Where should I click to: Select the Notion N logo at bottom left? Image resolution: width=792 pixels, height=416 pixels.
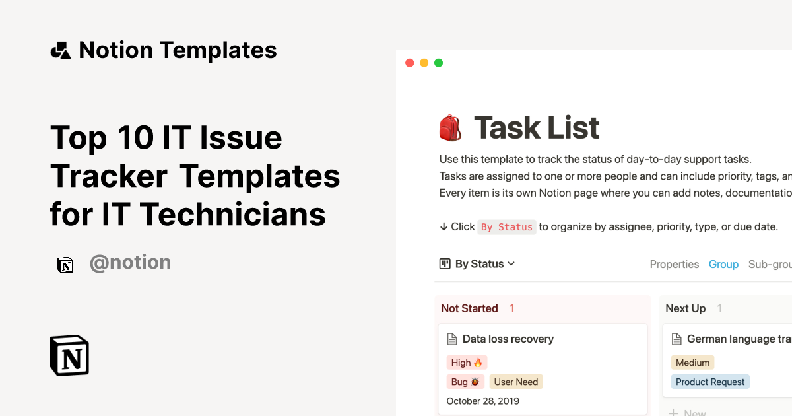point(69,355)
